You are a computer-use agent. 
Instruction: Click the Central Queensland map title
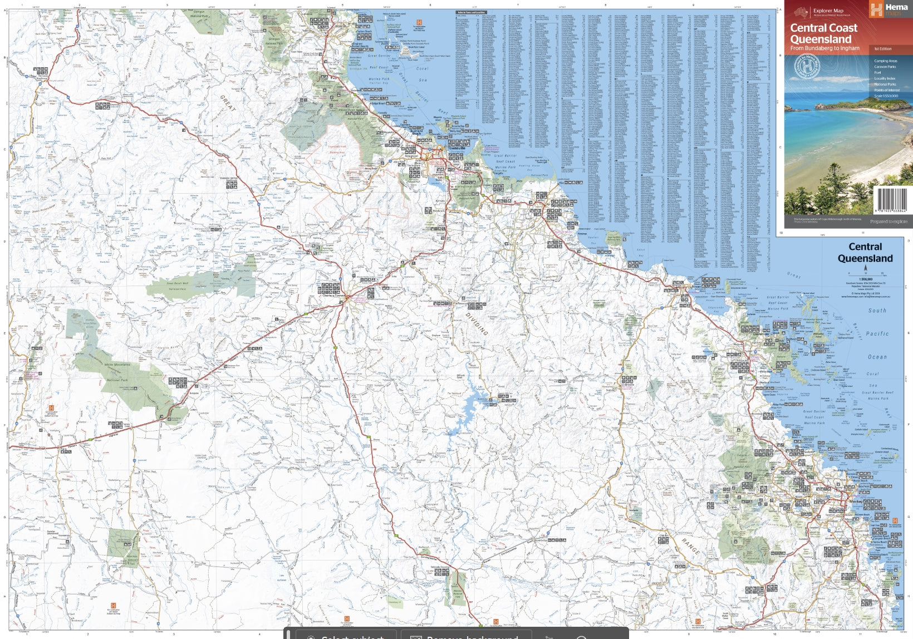click(x=865, y=252)
